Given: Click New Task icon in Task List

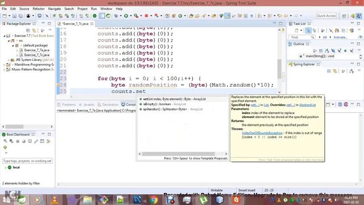Looking at the screenshot, I should pyautogui.click(x=296, y=30).
